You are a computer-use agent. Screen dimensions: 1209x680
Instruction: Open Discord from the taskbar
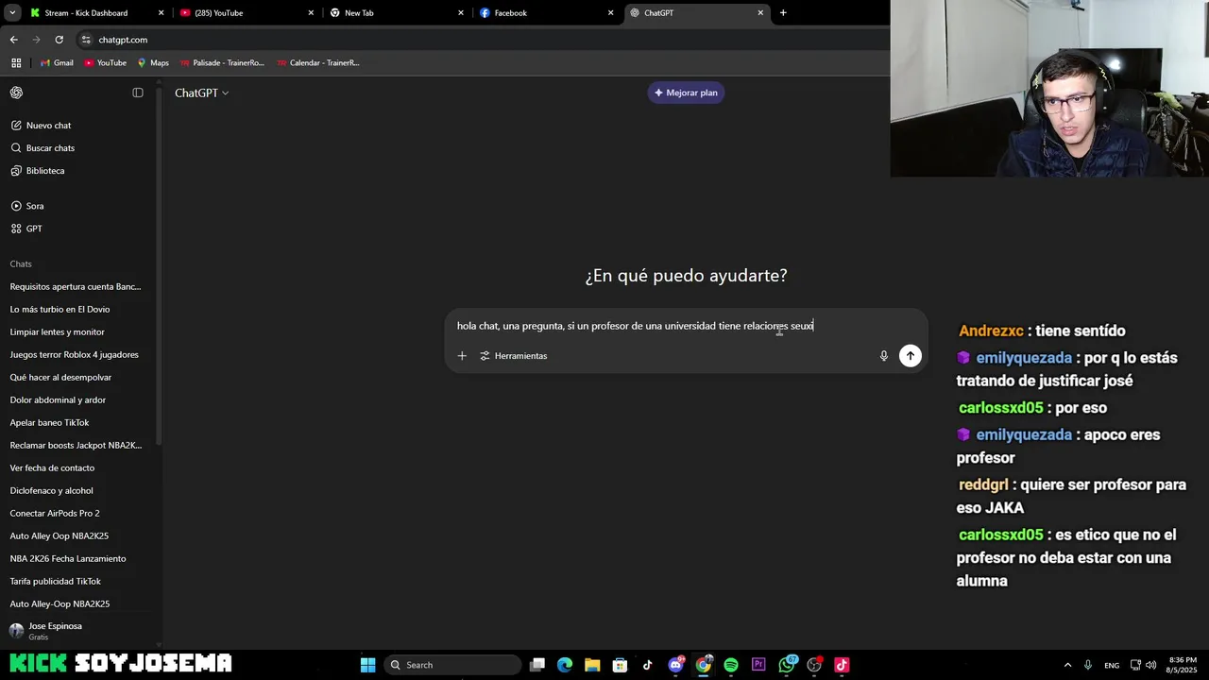click(676, 665)
